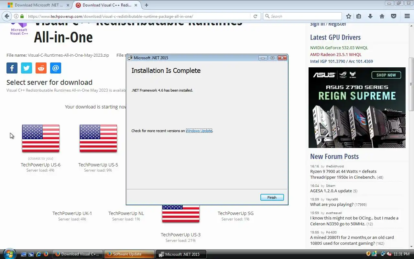Click the sidebar gadgets tray icon
The height and width of the screenshot is (259, 414).
coord(374,254)
